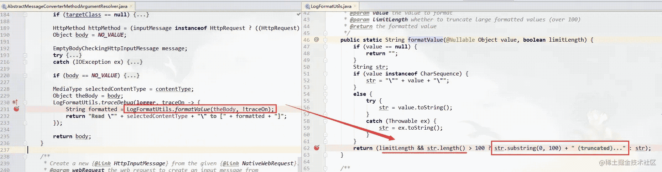Collapse the else block fold marker at line 54

coord(325,94)
